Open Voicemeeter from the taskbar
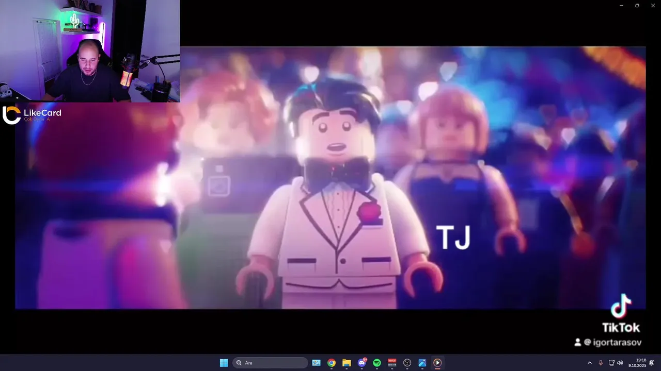 (392, 363)
